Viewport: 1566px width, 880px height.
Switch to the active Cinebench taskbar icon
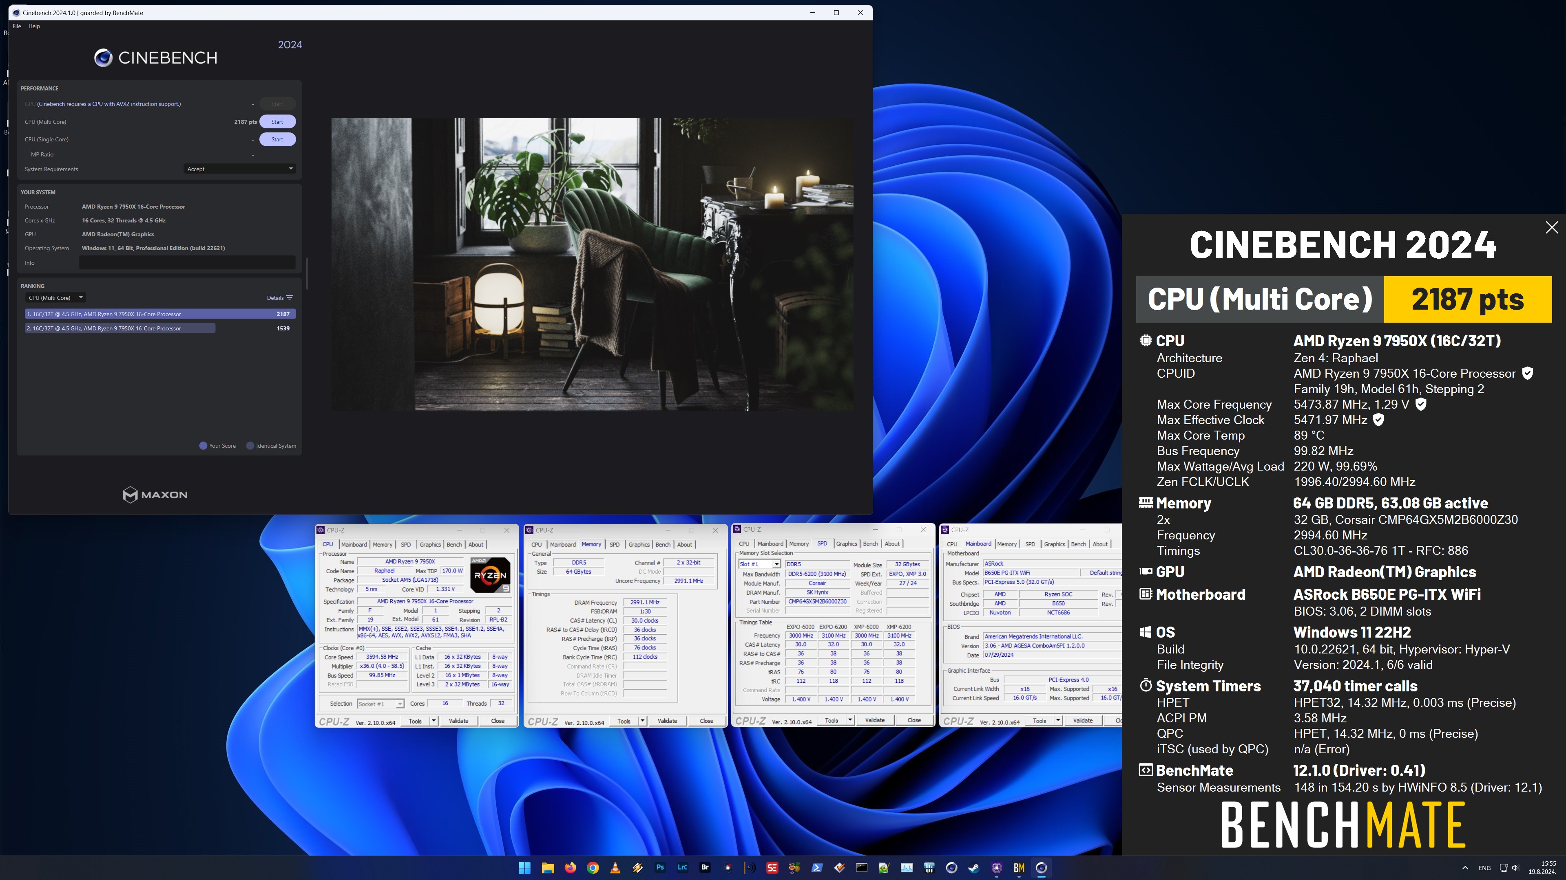[1042, 868]
